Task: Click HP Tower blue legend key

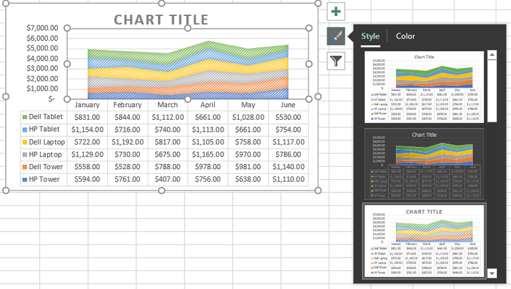Action: pos(25,179)
